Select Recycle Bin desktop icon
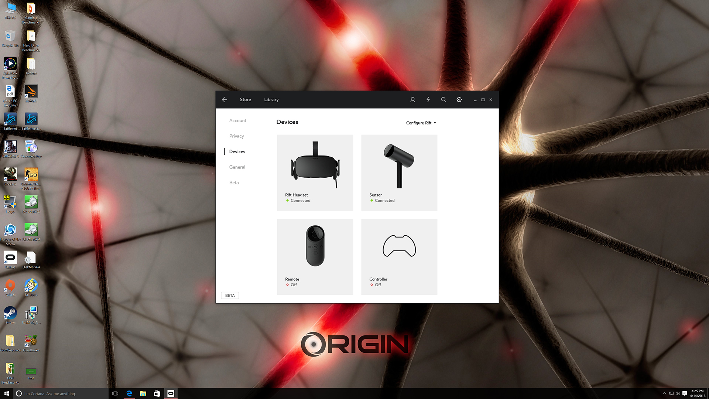Screen dimensions: 709x399 pos(10,38)
